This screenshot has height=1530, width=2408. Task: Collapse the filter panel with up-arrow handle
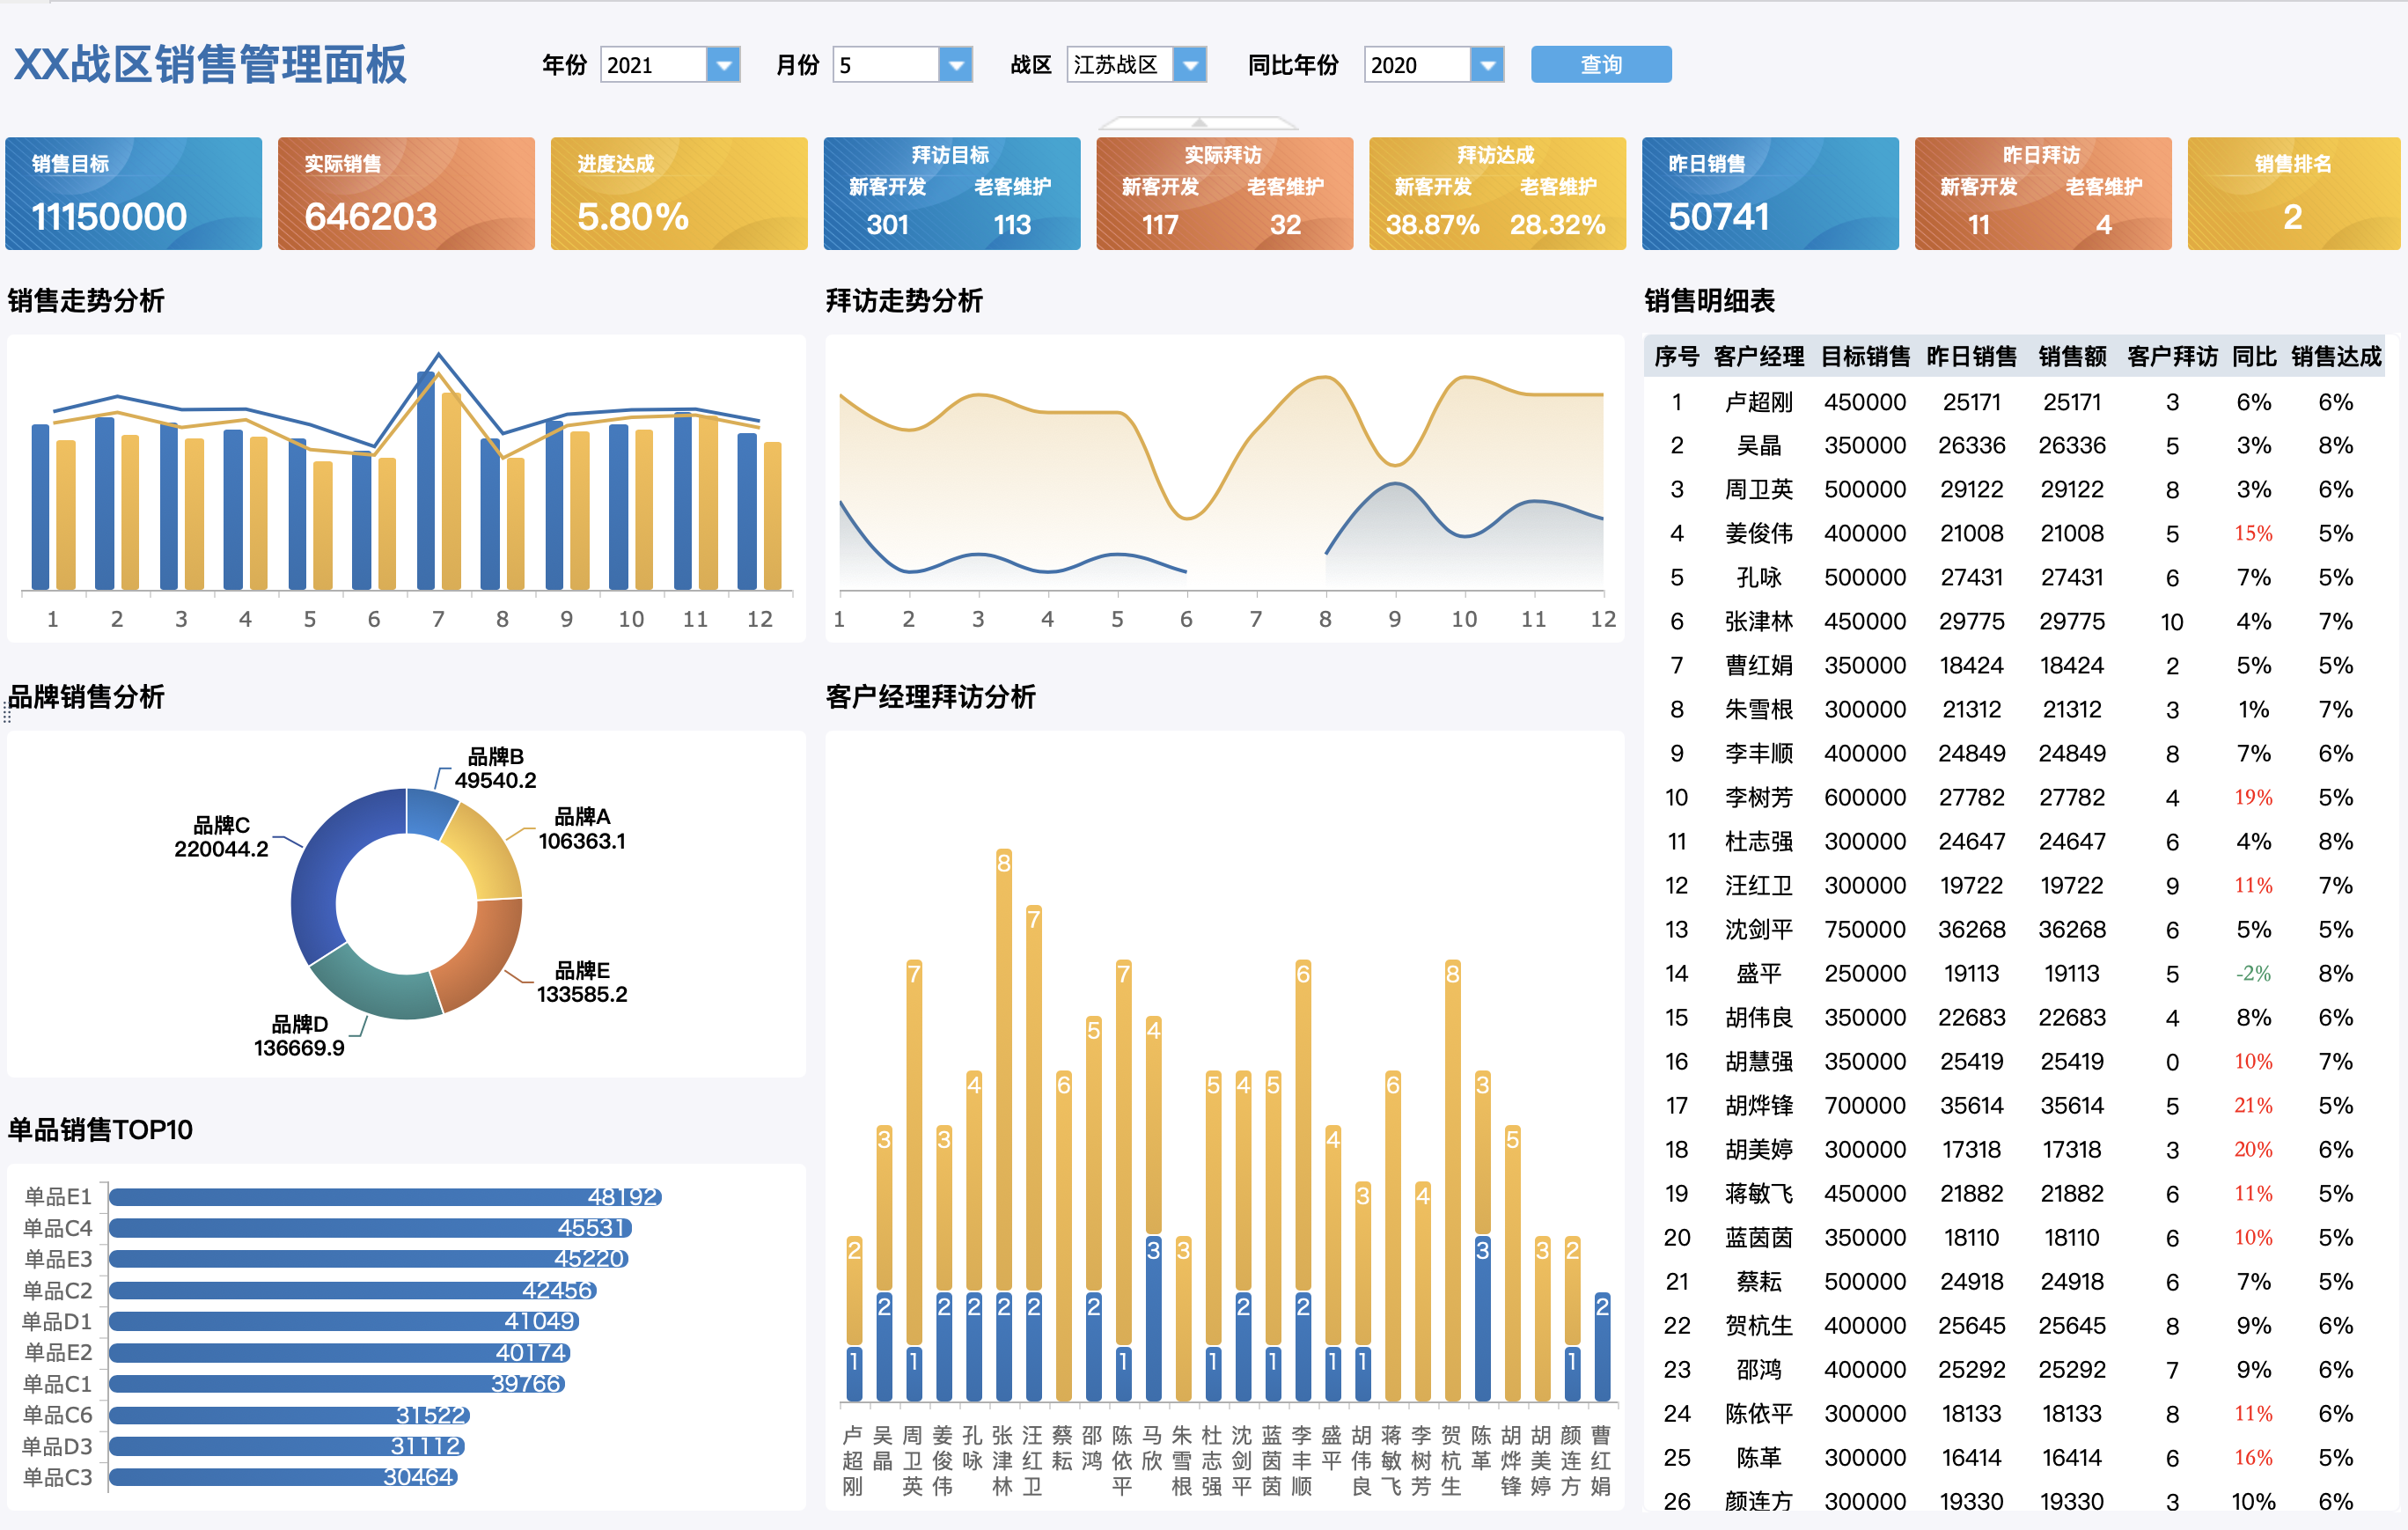point(1198,123)
